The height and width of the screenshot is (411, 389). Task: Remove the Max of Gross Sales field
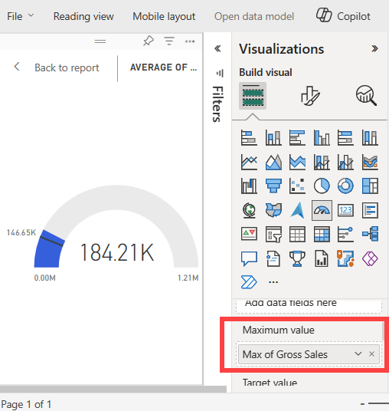coord(371,353)
